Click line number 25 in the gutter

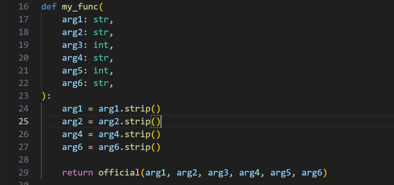click(24, 122)
